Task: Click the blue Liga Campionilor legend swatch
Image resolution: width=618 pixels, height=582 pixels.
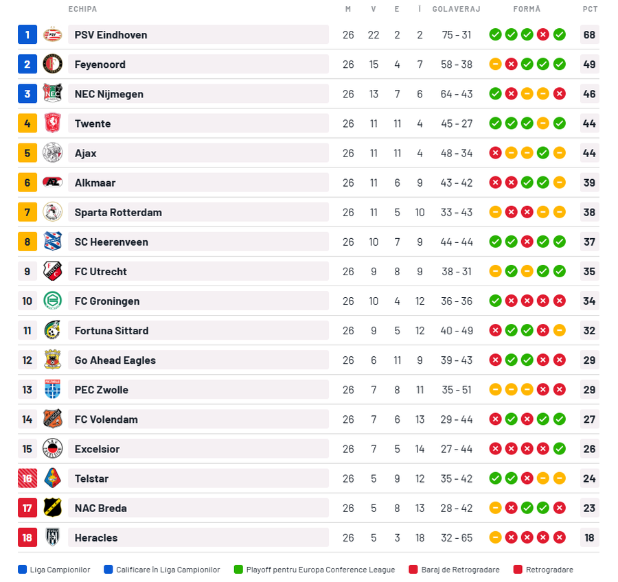Action: pos(23,570)
